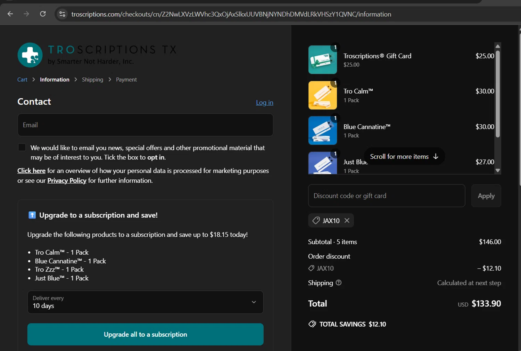This screenshot has width=521, height=351.
Task: Go back to Cart breadcrumb
Action: tap(22, 80)
